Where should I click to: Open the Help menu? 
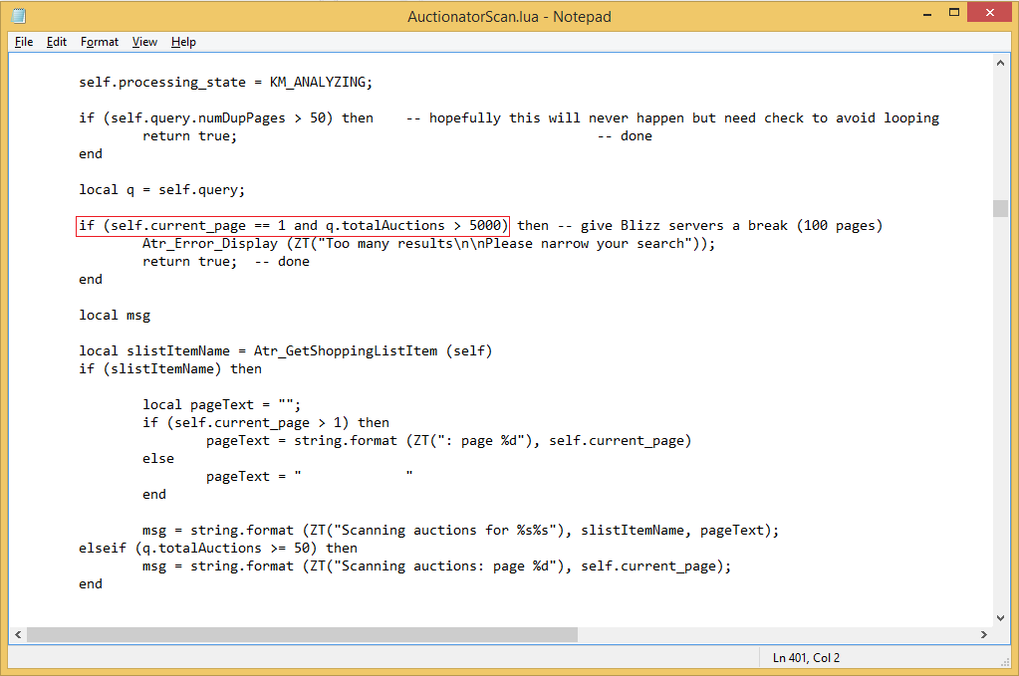(183, 42)
